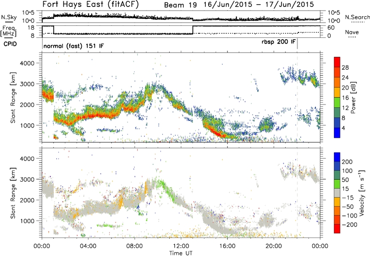This screenshot has height=256, width=370.
Task: Click the 'Power [dB]' color bar label
Action: click(x=353, y=98)
